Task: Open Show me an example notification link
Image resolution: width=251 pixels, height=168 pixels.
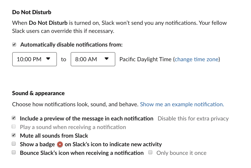Action: coord(182,104)
